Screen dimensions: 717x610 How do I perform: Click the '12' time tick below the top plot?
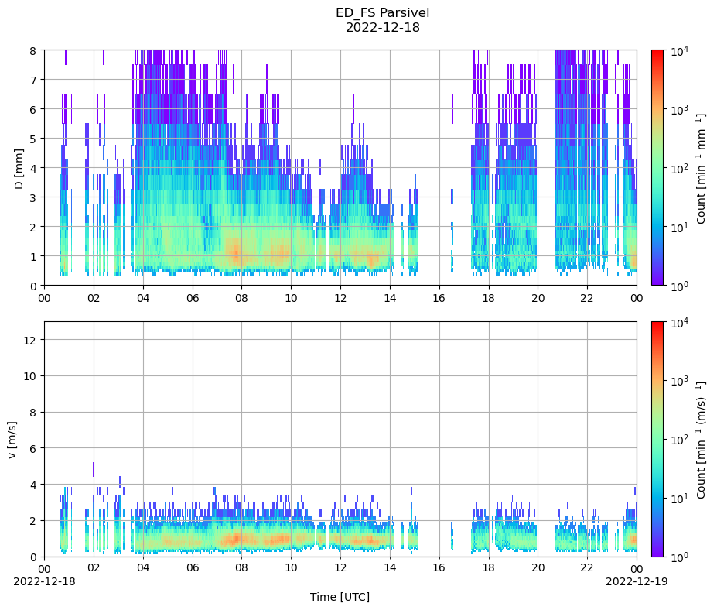(x=340, y=298)
